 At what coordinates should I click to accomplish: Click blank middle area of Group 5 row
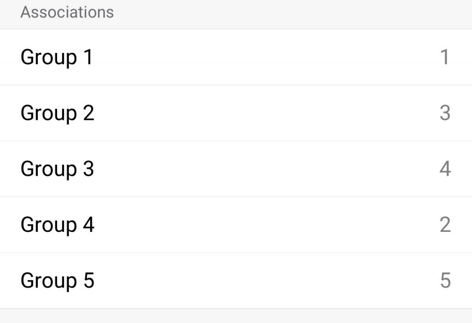click(264, 280)
